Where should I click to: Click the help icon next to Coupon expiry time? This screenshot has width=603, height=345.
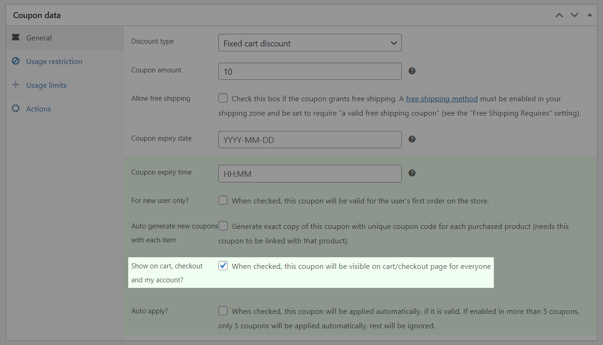pyautogui.click(x=412, y=173)
